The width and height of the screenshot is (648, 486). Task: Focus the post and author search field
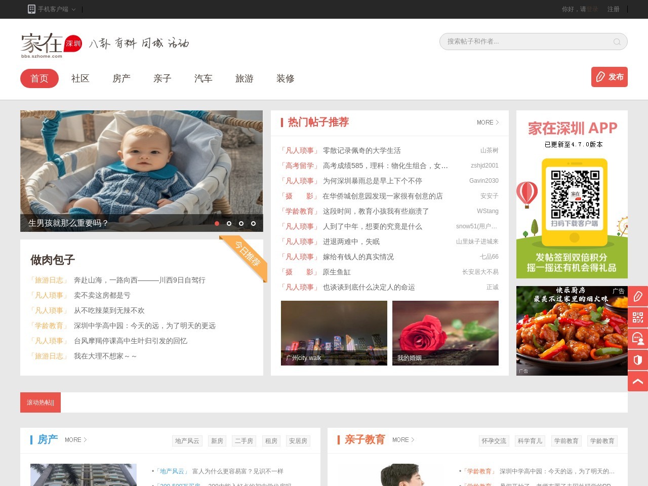coord(526,42)
